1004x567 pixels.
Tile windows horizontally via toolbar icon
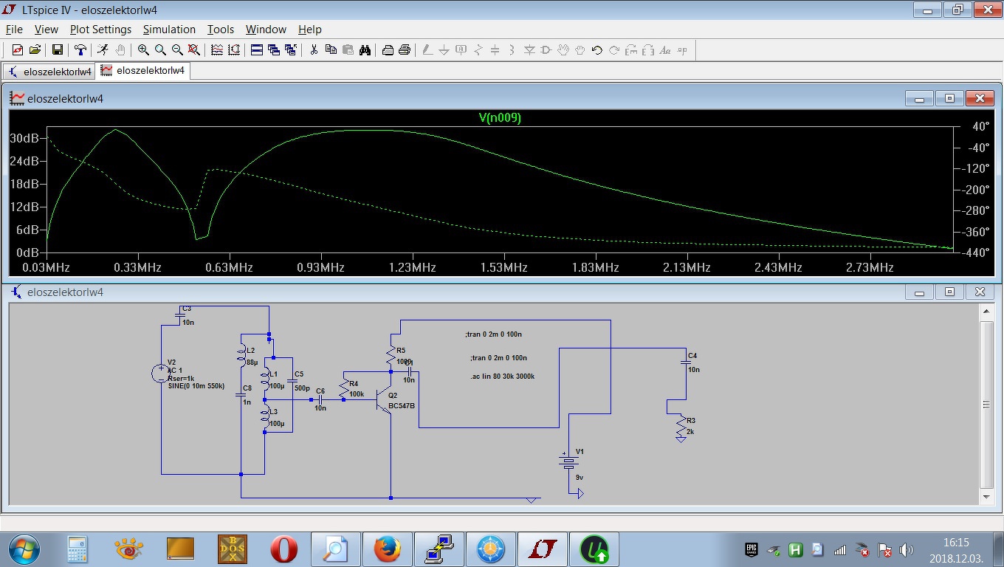257,50
